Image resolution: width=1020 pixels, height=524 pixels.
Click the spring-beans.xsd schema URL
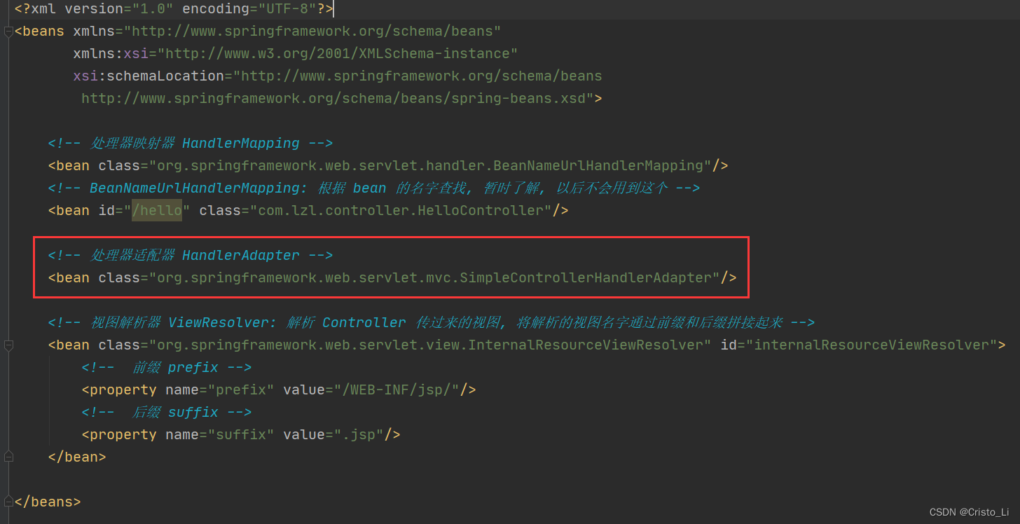[338, 99]
